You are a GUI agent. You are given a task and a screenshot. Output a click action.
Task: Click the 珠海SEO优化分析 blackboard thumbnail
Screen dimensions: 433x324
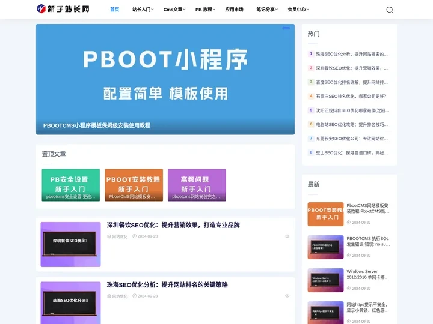point(71,303)
